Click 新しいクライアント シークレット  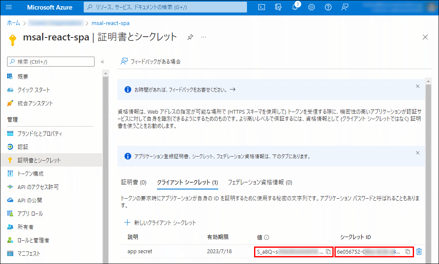point(160,222)
